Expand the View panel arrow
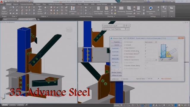This screenshot has height=107, width=190. (x=172, y=16)
